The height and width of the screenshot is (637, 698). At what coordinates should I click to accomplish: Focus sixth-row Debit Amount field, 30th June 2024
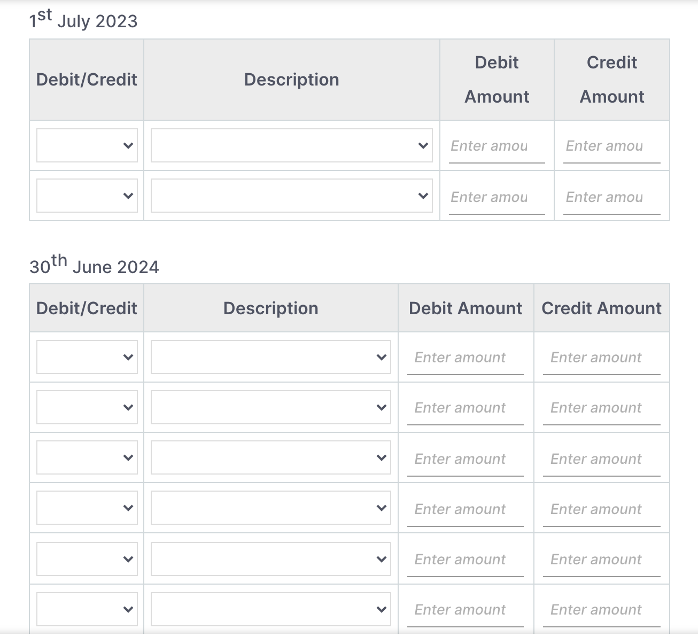point(466,610)
